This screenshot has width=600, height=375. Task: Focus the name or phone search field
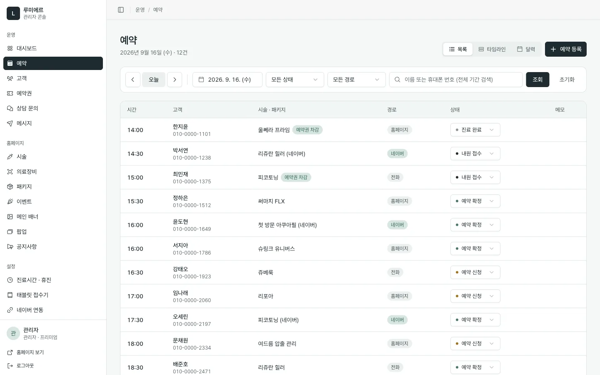point(456,80)
